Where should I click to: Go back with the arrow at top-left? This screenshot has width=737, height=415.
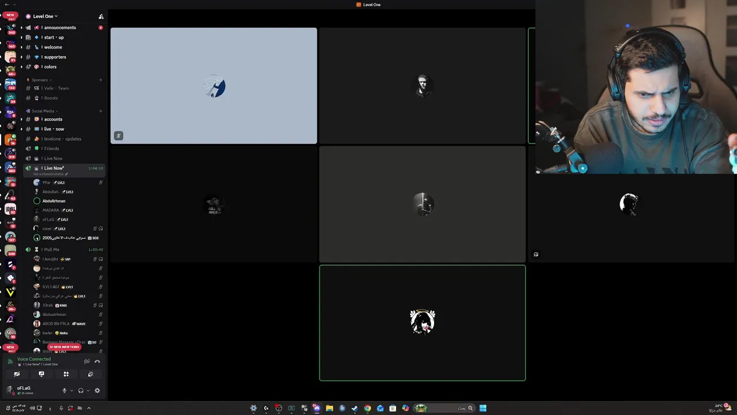[6, 5]
